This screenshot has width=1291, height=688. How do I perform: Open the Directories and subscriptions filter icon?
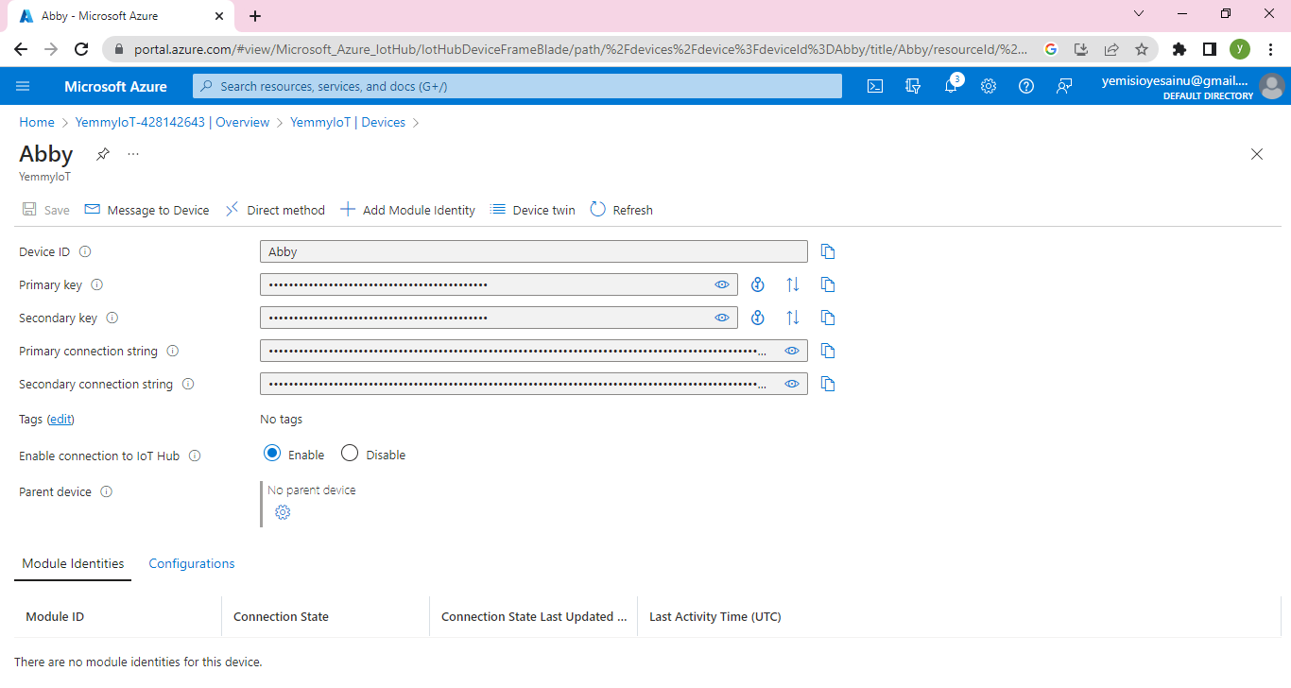pyautogui.click(x=913, y=86)
